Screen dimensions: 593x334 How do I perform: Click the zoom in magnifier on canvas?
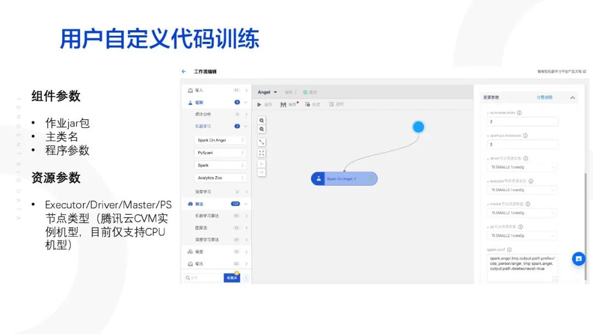coord(261,121)
